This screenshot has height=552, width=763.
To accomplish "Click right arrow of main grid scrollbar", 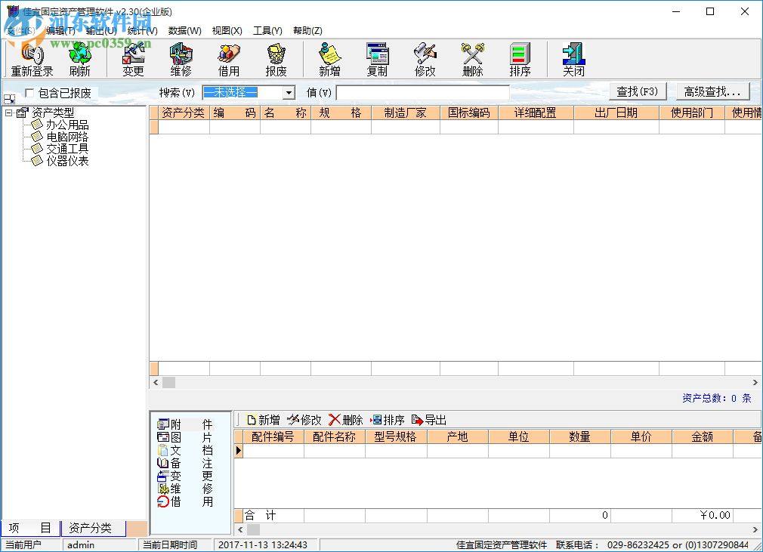I will 755,383.
